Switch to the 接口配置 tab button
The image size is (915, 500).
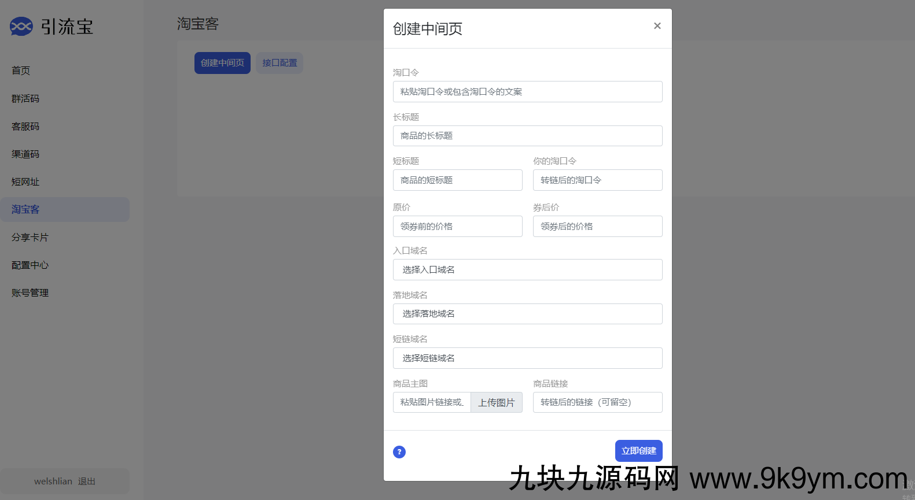[280, 63]
